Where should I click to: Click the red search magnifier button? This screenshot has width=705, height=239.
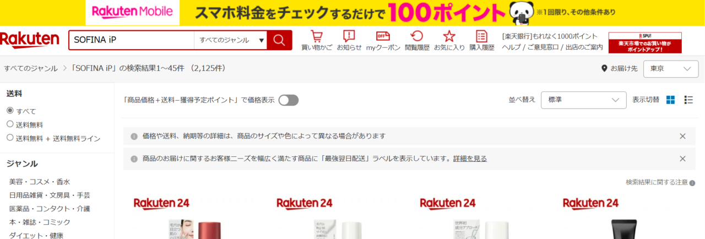279,40
